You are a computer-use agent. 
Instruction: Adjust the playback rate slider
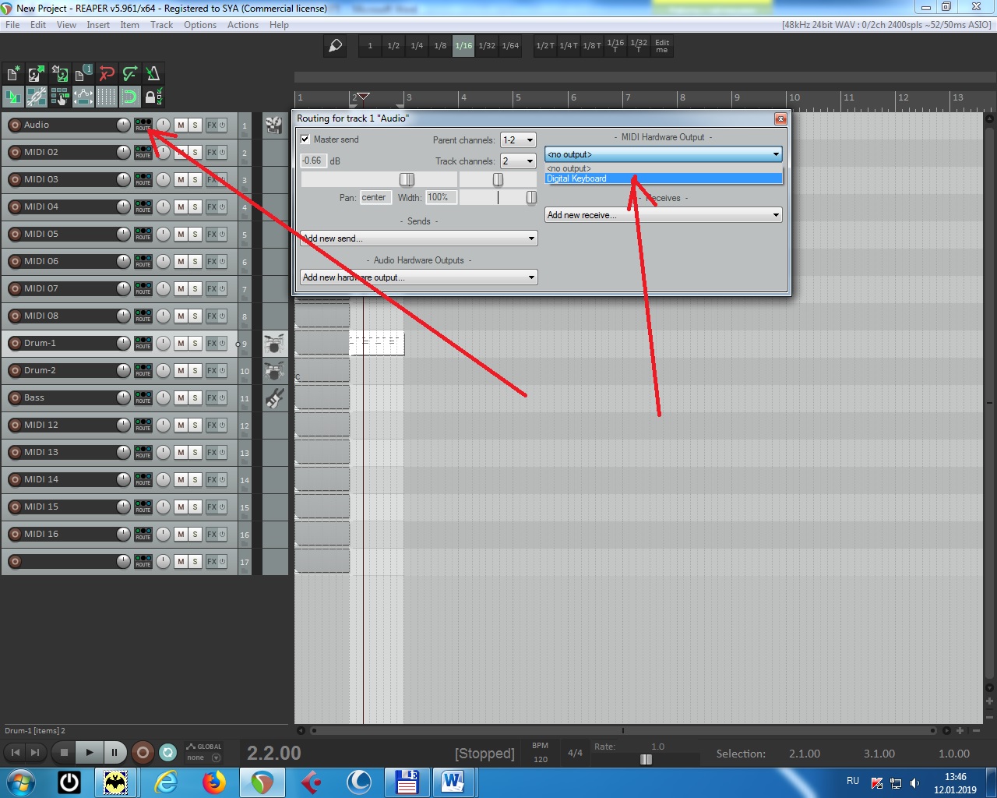(x=646, y=759)
